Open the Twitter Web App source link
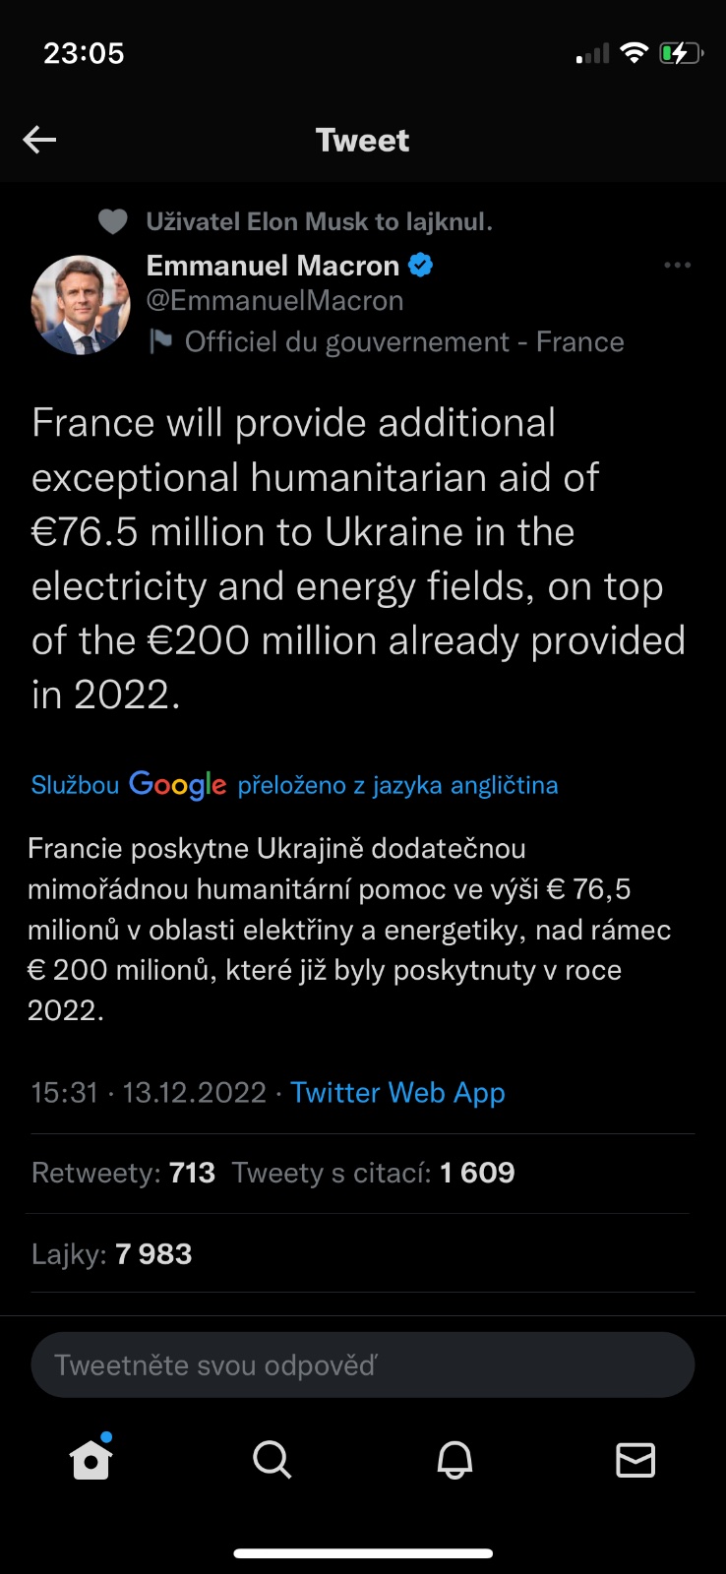This screenshot has width=726, height=1574. 397,1093
